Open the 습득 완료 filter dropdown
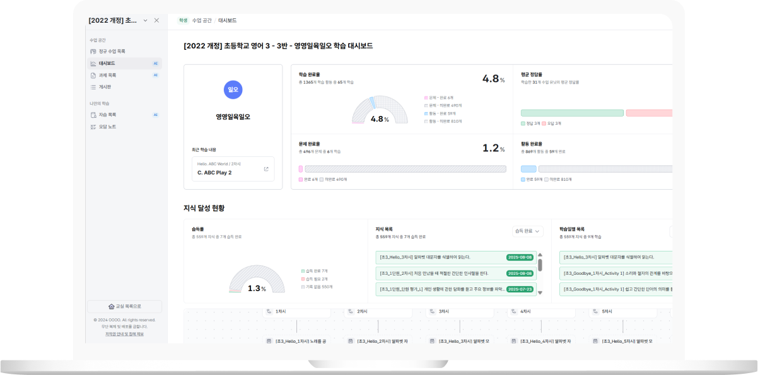The width and height of the screenshot is (758, 375). click(x=527, y=231)
